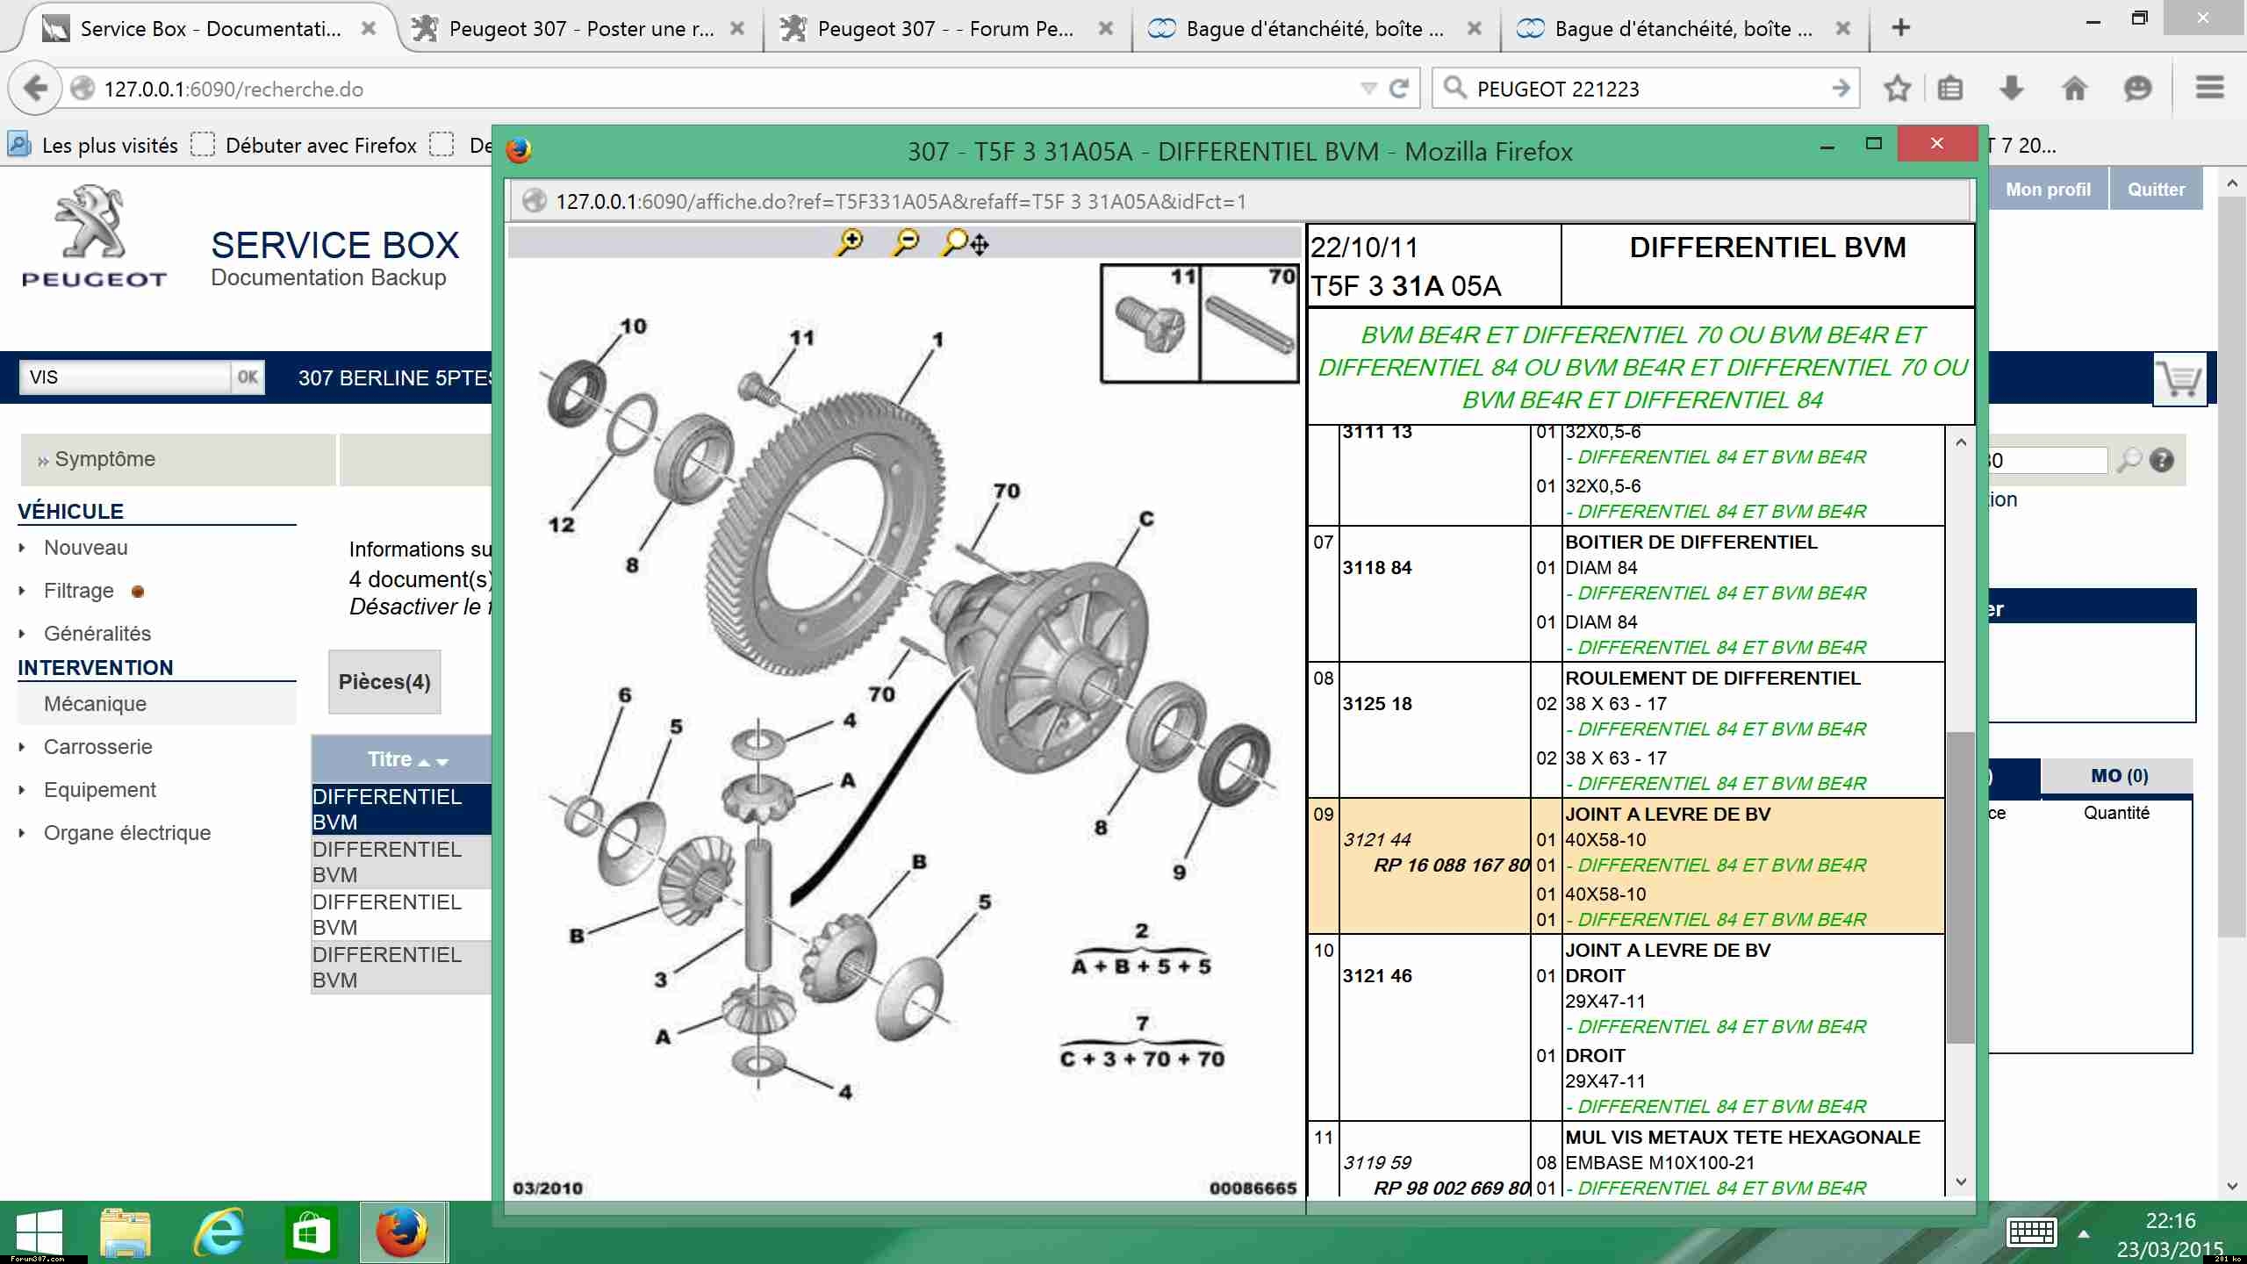This screenshot has height=1264, width=2247.
Task: Open the Pièces(4) tab
Action: coord(384,682)
